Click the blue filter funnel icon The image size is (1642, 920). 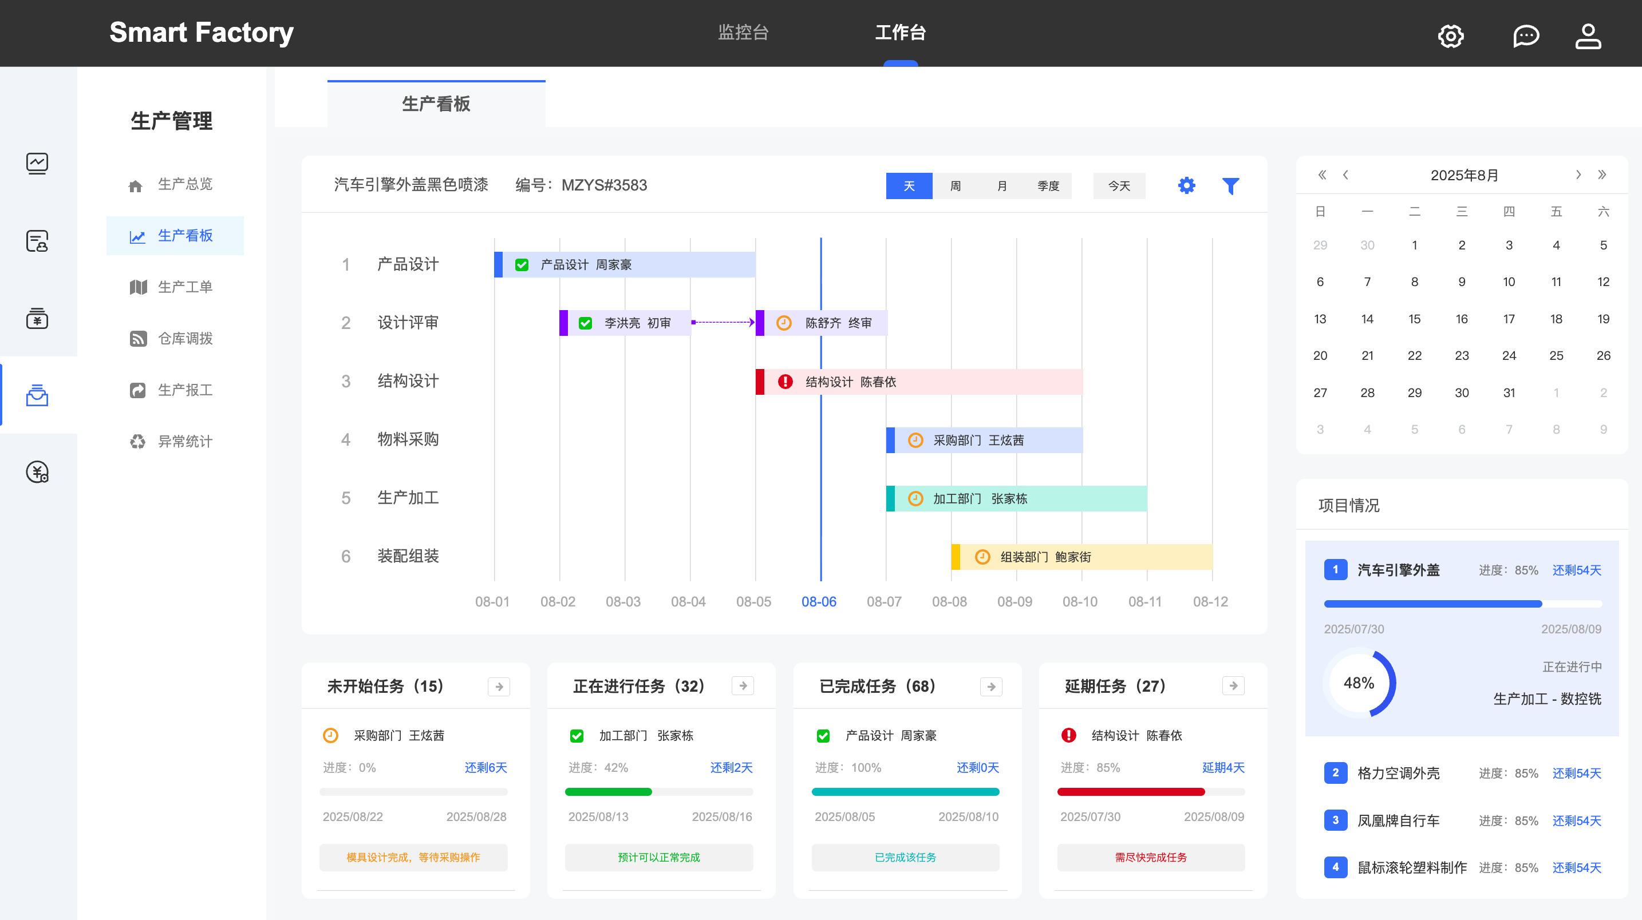click(x=1230, y=186)
